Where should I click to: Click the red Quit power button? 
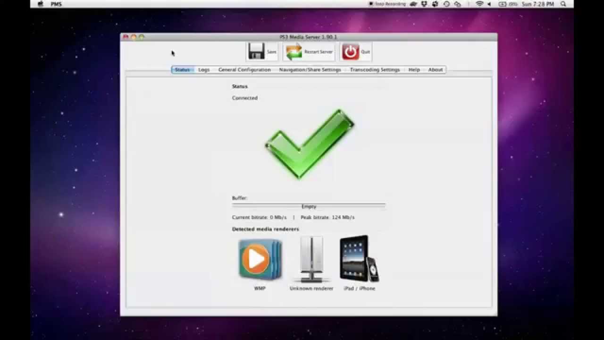click(x=355, y=51)
